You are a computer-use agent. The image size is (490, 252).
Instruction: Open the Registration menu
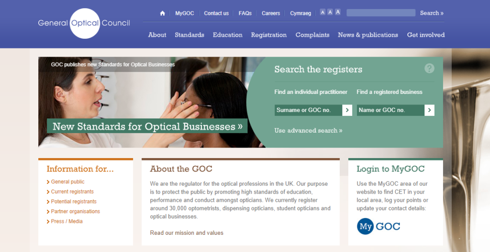click(x=269, y=35)
